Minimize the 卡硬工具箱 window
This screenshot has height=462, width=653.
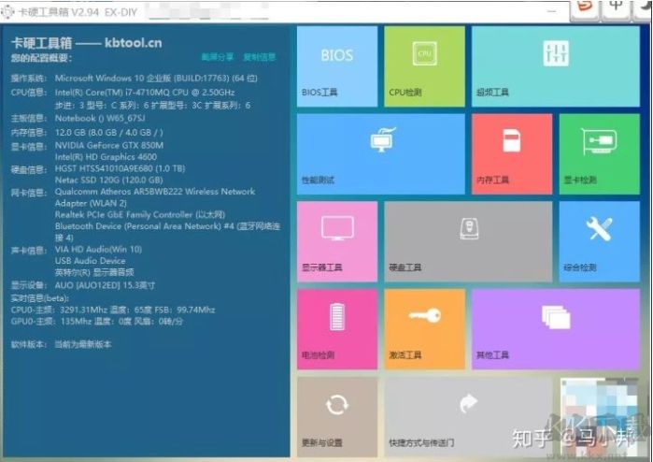click(x=552, y=11)
